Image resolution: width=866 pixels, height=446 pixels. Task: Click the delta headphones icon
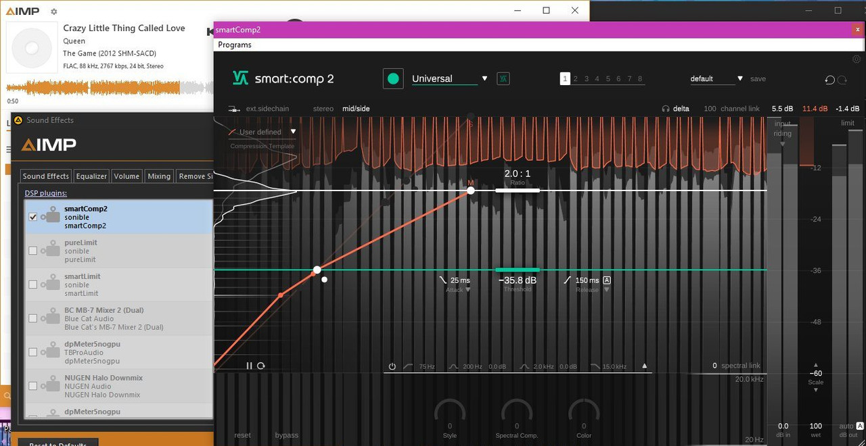coord(666,109)
